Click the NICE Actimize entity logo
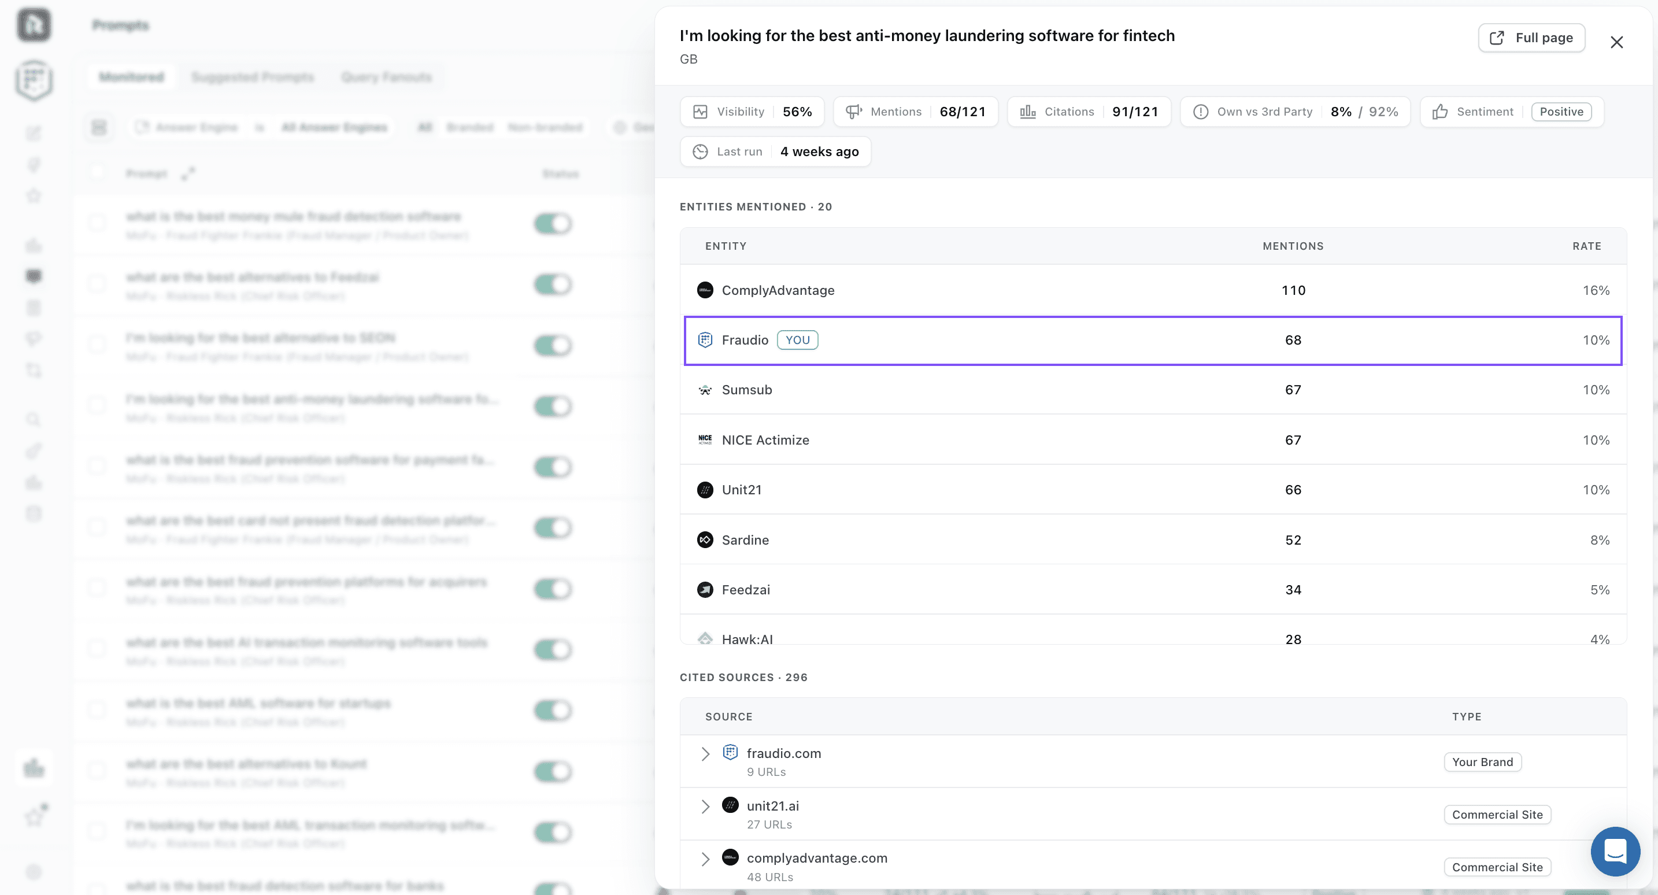Viewport: 1658px width, 895px height. coord(705,440)
